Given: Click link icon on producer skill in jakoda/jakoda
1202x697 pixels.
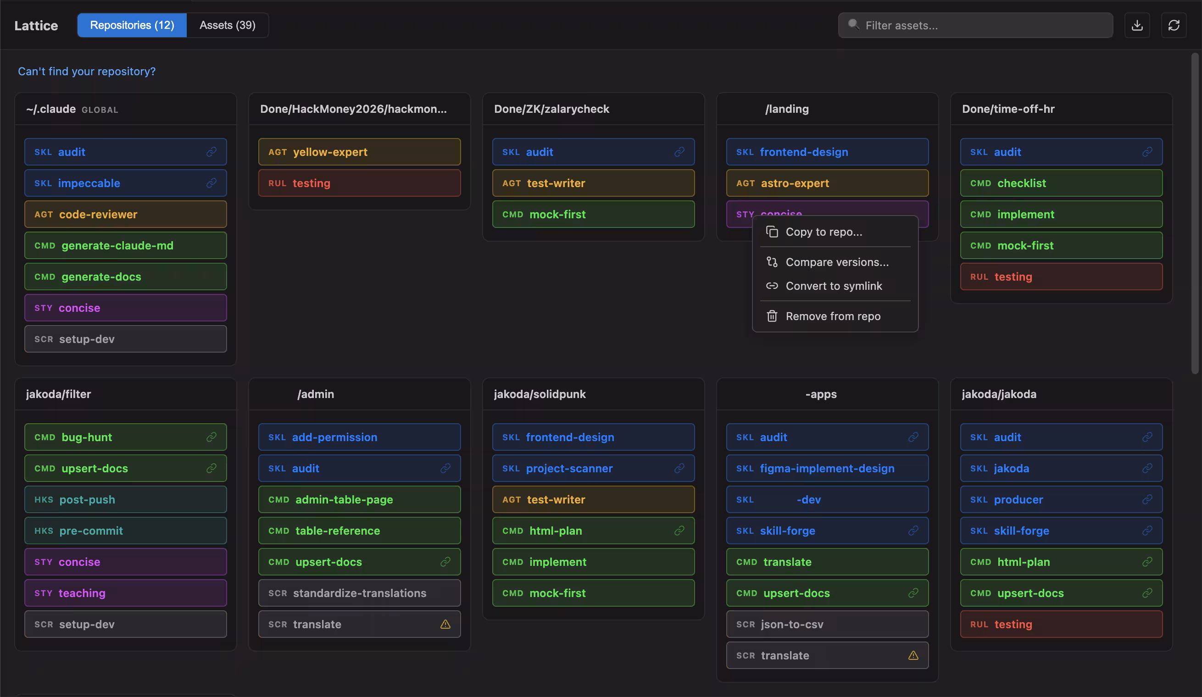Looking at the screenshot, I should [x=1147, y=499].
